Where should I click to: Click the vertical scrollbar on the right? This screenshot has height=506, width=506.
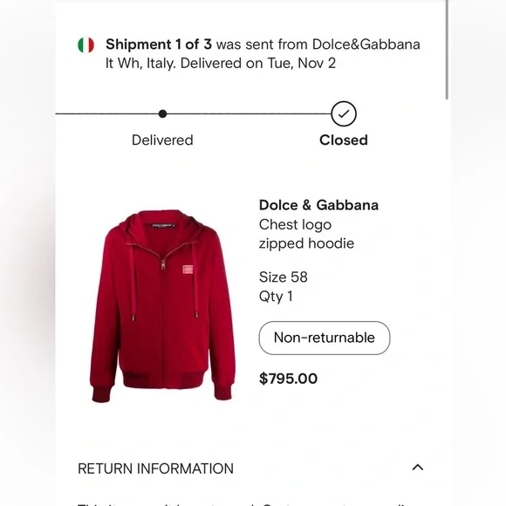point(447,50)
